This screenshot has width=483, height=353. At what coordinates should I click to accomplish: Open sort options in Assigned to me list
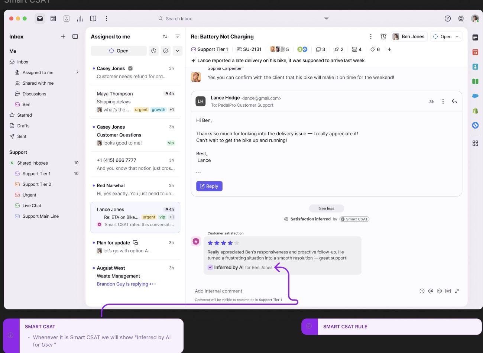[x=165, y=36]
